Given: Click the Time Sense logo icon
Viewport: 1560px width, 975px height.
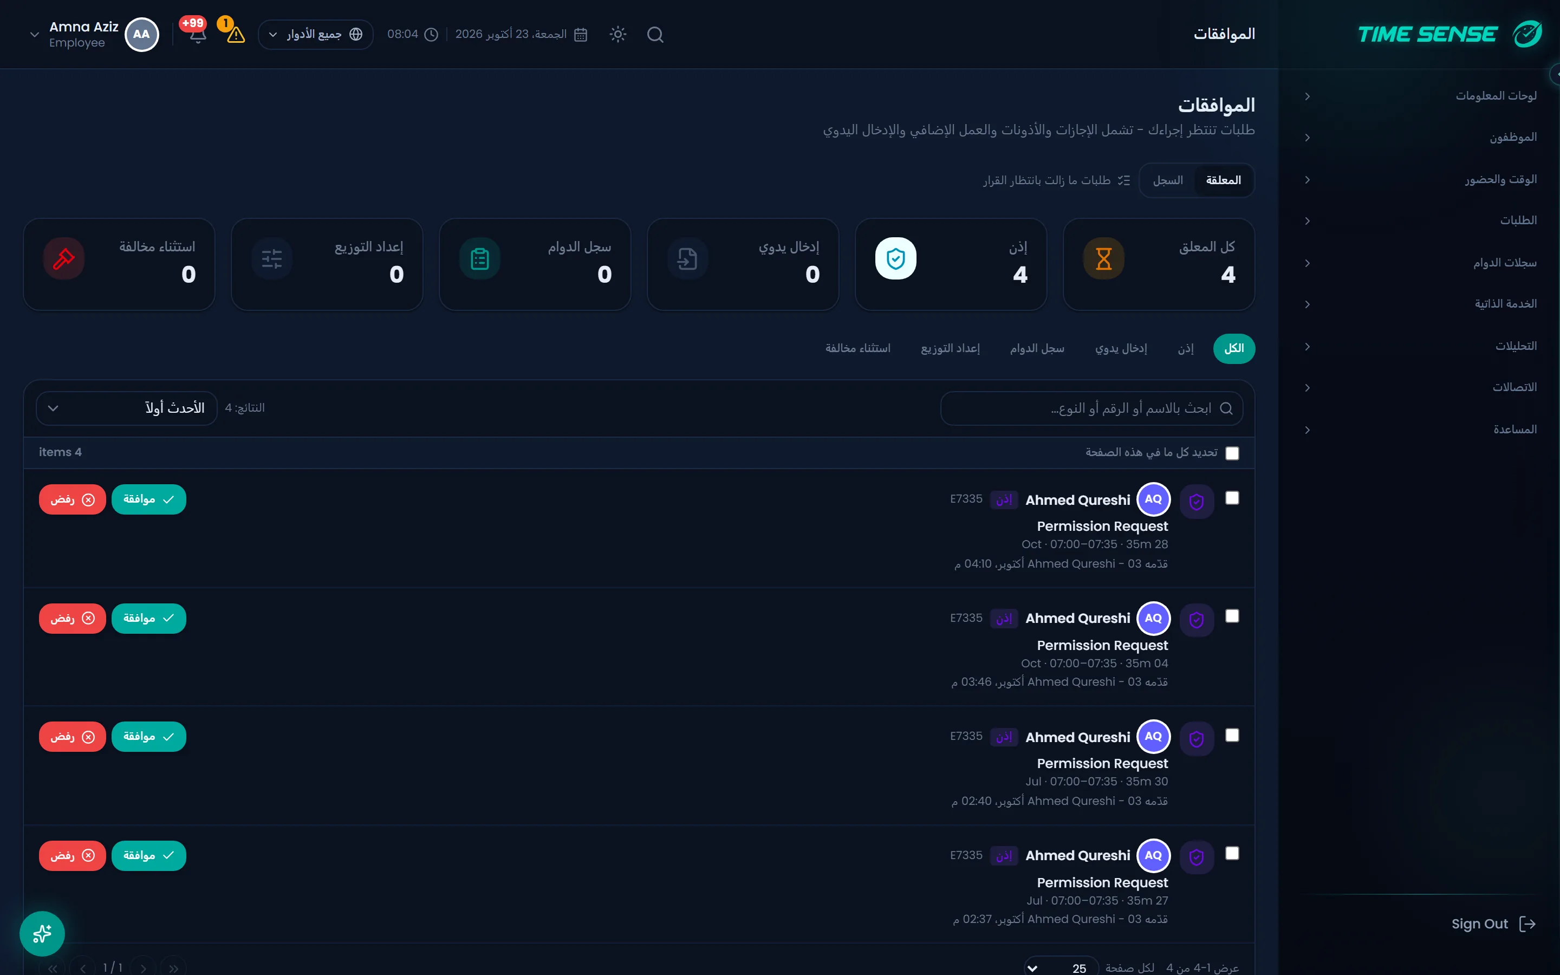Looking at the screenshot, I should coord(1527,34).
